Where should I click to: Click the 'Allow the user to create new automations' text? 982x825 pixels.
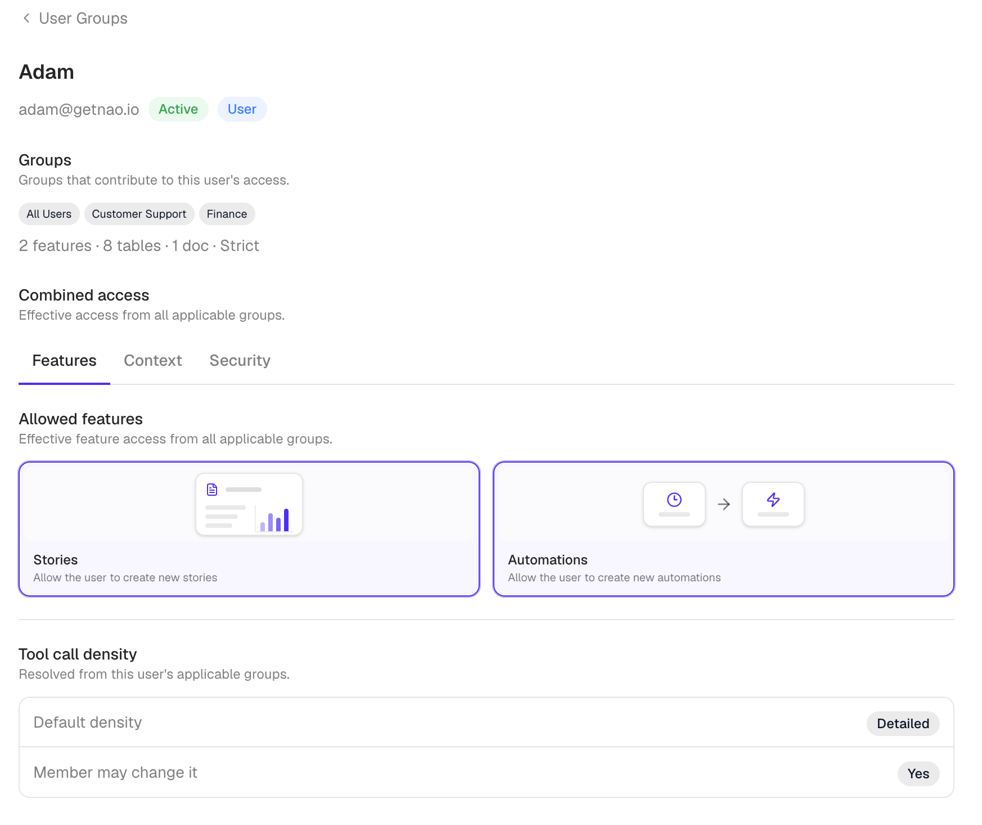click(614, 577)
